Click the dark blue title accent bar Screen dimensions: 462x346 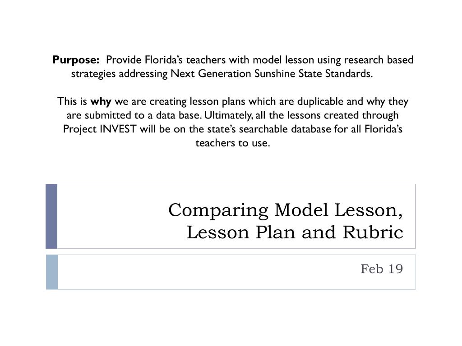coord(51,216)
